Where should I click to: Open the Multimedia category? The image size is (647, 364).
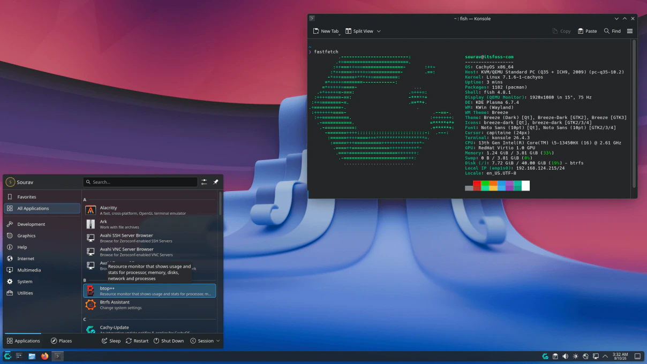[x=42, y=270]
